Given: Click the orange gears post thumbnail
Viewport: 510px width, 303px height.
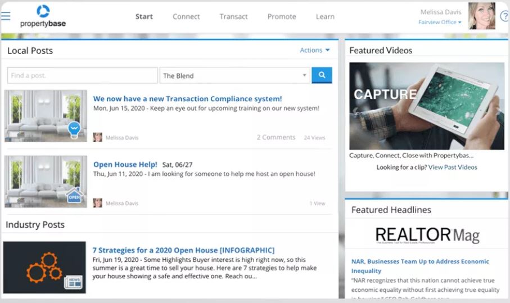Looking at the screenshot, I should [44, 267].
